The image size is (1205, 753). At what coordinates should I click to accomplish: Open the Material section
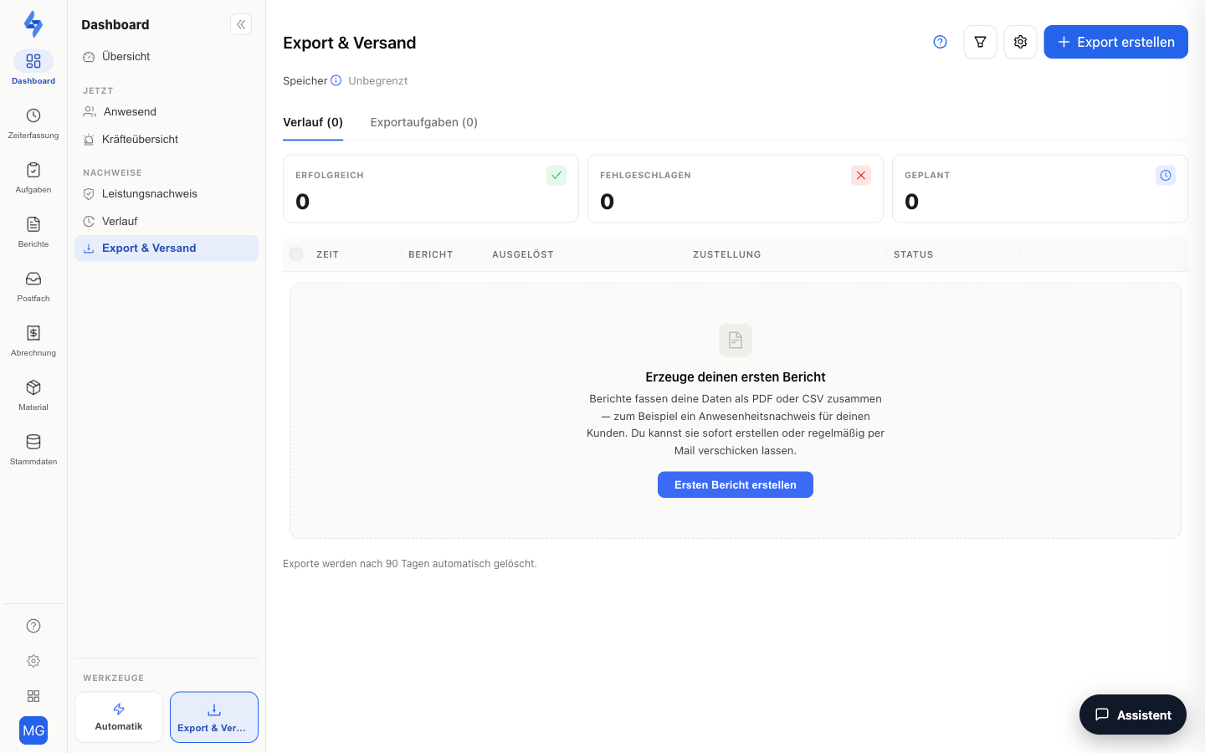coord(33,395)
